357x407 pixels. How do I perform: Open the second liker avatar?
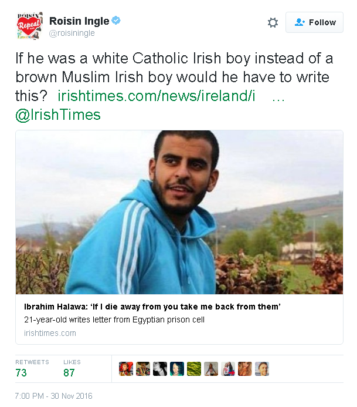143,369
